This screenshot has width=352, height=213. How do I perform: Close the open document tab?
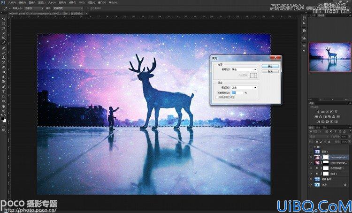(x=87, y=14)
